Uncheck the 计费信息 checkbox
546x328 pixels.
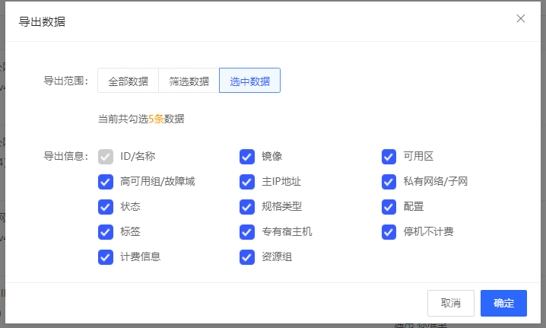tap(106, 257)
